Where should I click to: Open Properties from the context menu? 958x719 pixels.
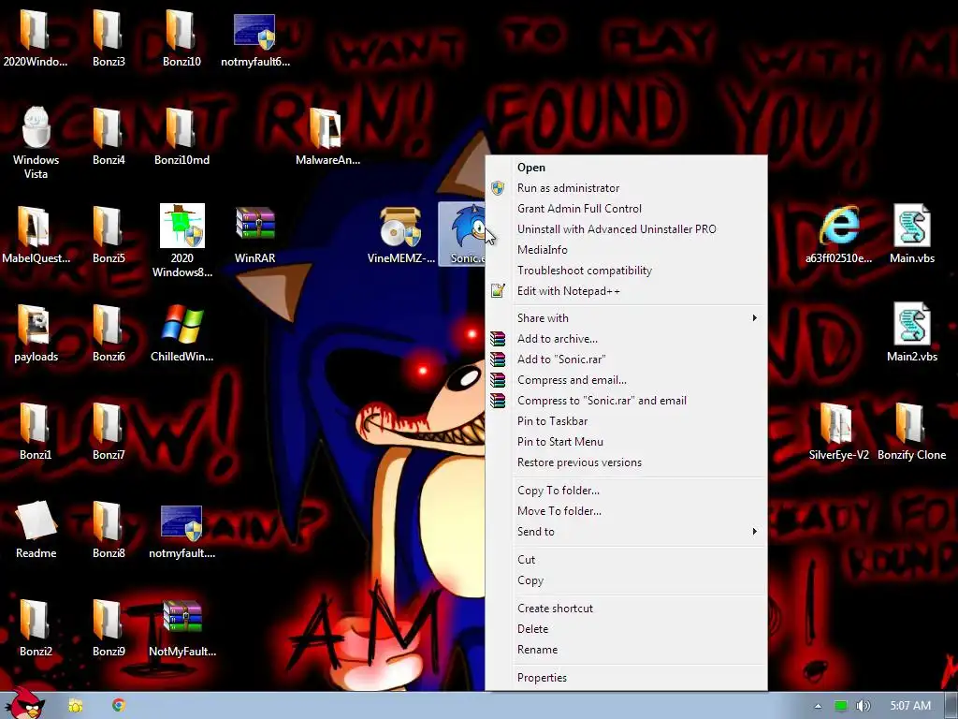[x=626, y=678]
